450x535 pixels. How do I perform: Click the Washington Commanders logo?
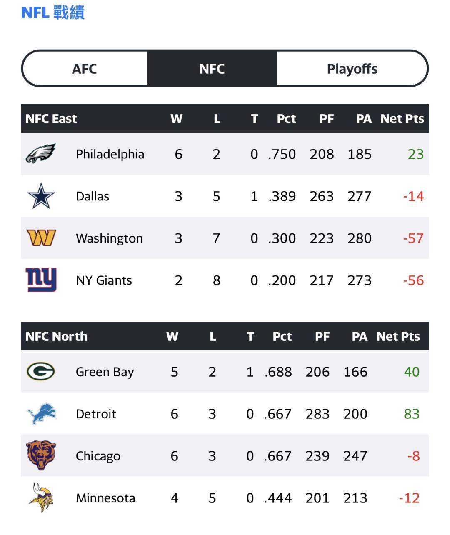41,238
